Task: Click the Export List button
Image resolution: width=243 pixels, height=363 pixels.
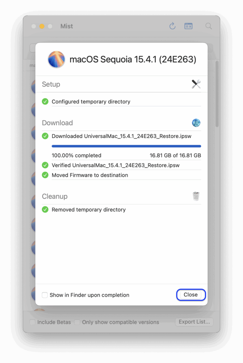Action: [194, 322]
